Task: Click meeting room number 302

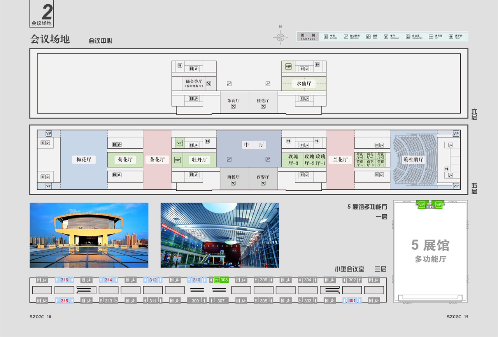Action: [352, 280]
